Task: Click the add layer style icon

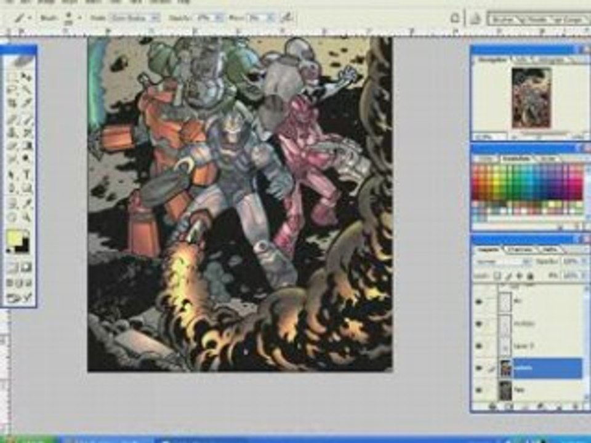Action: 492,407
